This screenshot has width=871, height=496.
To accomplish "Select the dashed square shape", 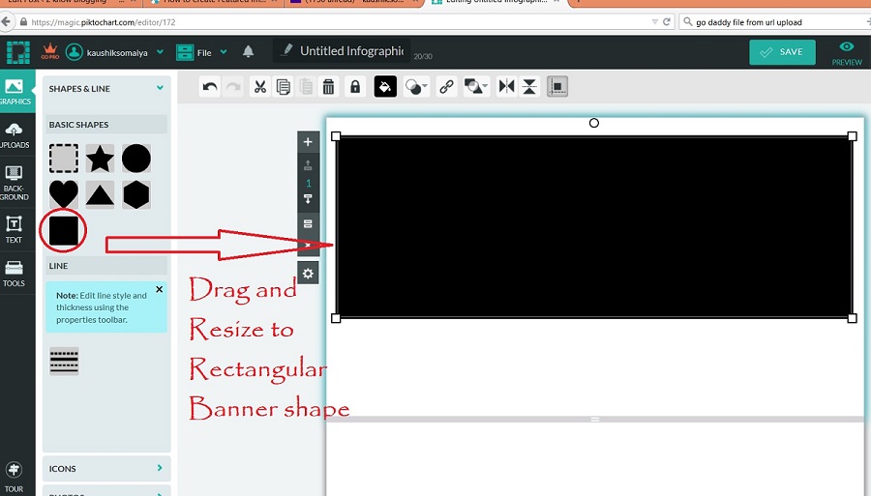I will point(64,159).
